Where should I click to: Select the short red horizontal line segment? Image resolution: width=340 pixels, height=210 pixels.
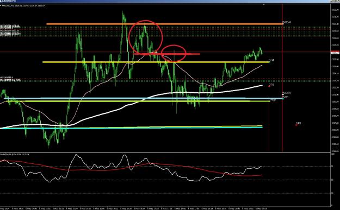pos(166,54)
